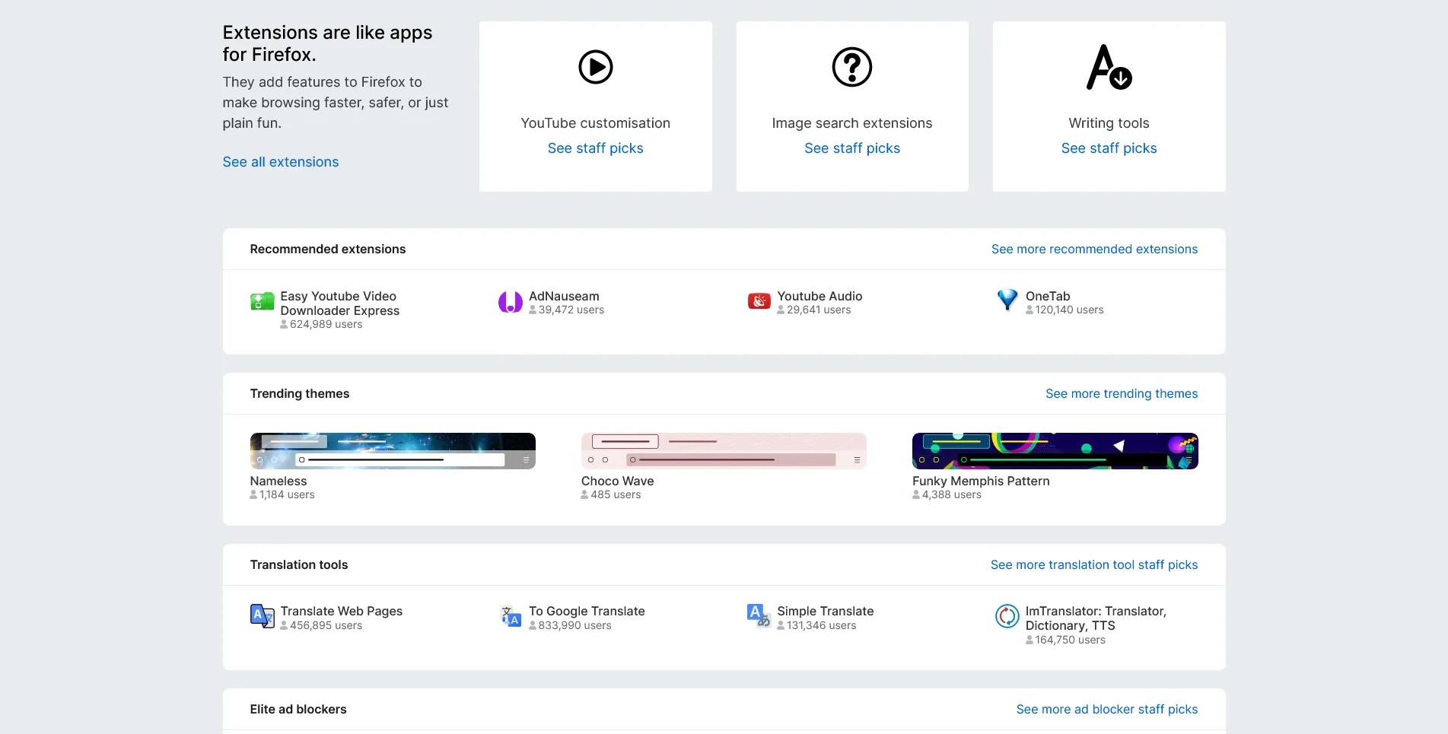Image resolution: width=1448 pixels, height=734 pixels.
Task: Click See staff picks under YouTube customisation
Action: [x=595, y=148]
